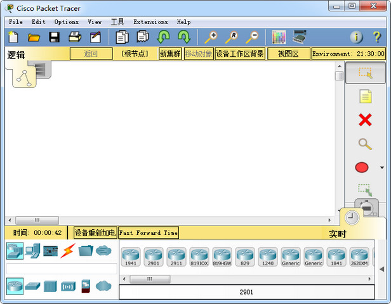Open the Options menu
391x304 pixels.
67,22
